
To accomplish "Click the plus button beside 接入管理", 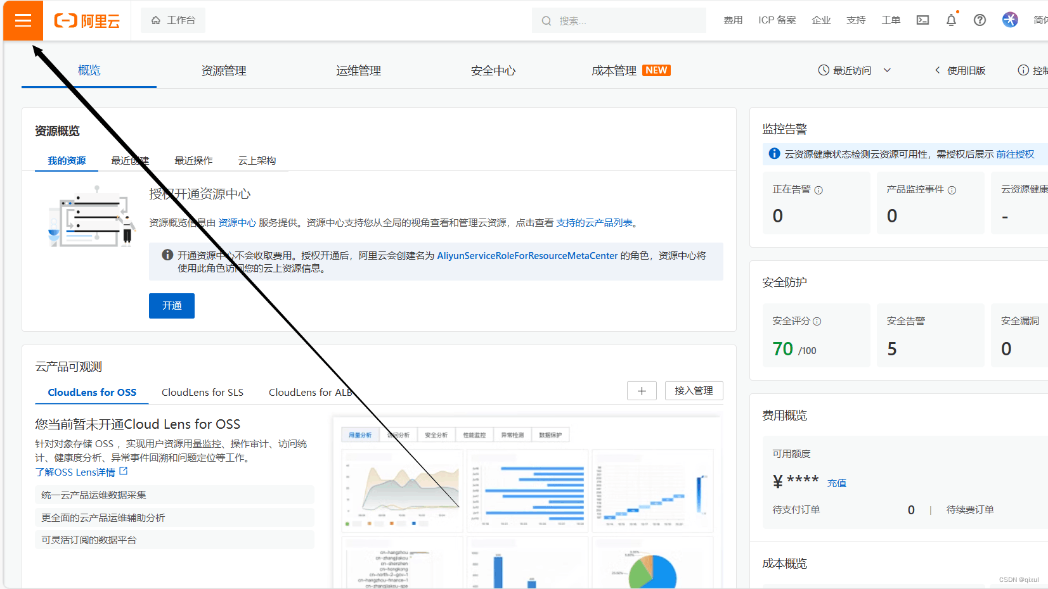I will [642, 391].
